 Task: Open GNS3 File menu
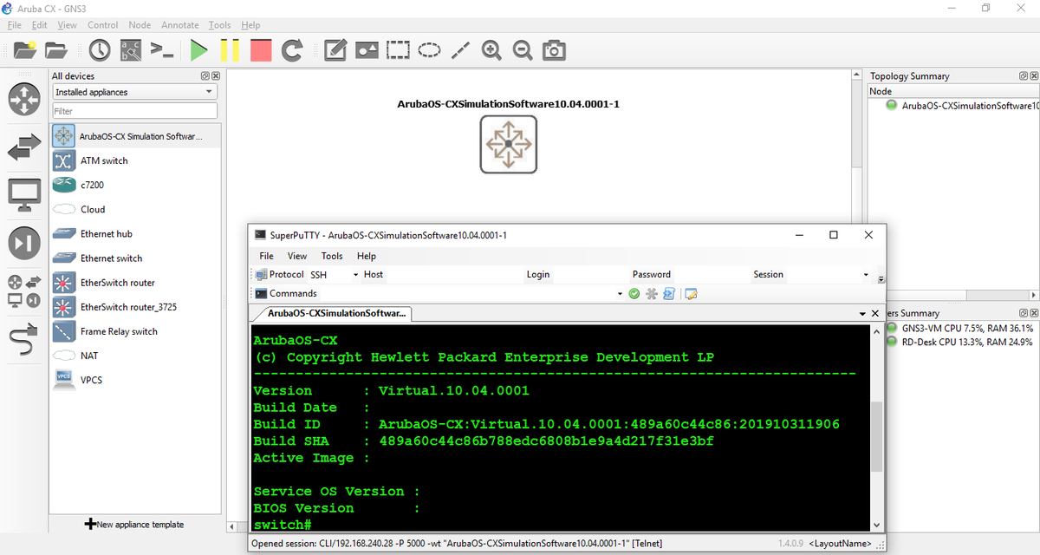[14, 25]
